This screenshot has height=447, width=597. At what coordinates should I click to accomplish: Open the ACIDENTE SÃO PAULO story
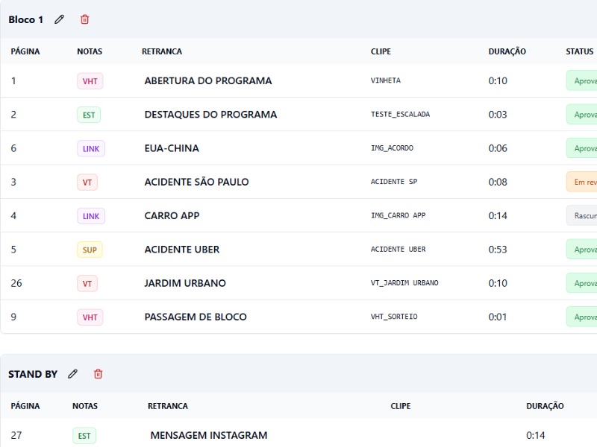click(x=196, y=182)
